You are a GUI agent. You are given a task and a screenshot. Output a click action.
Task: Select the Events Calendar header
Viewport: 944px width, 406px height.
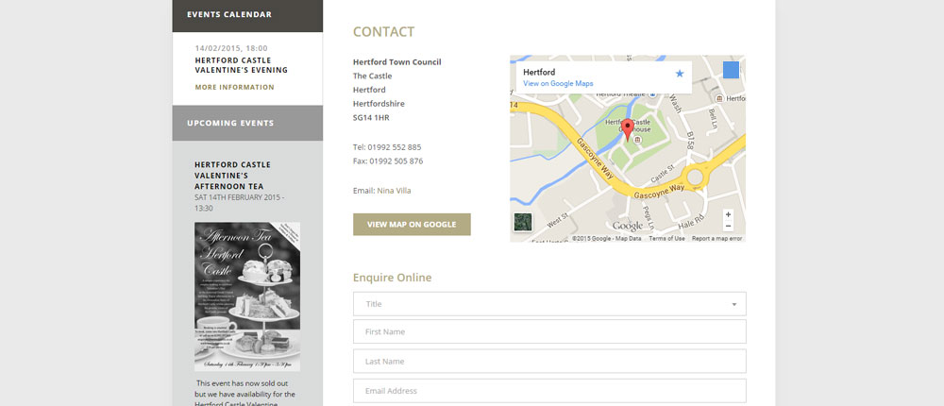[247, 14]
